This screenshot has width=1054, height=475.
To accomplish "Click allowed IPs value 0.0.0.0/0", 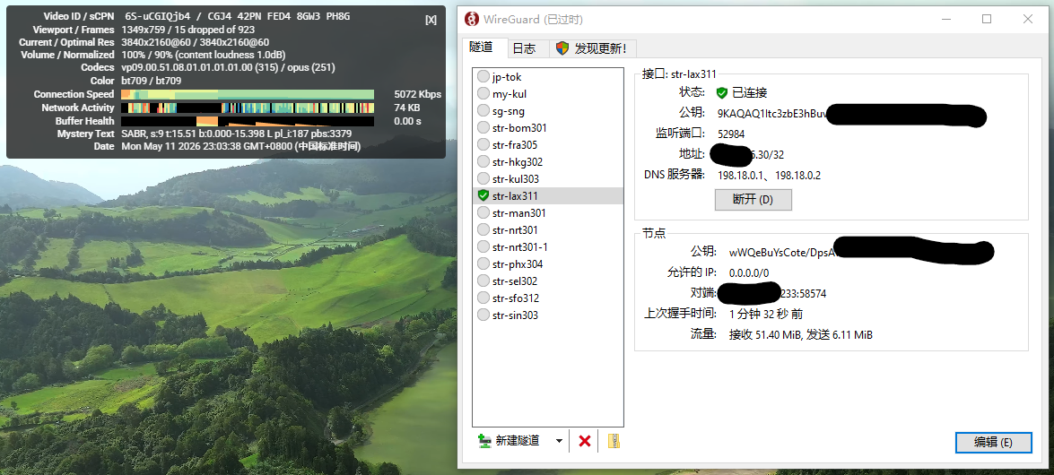I will [x=749, y=272].
